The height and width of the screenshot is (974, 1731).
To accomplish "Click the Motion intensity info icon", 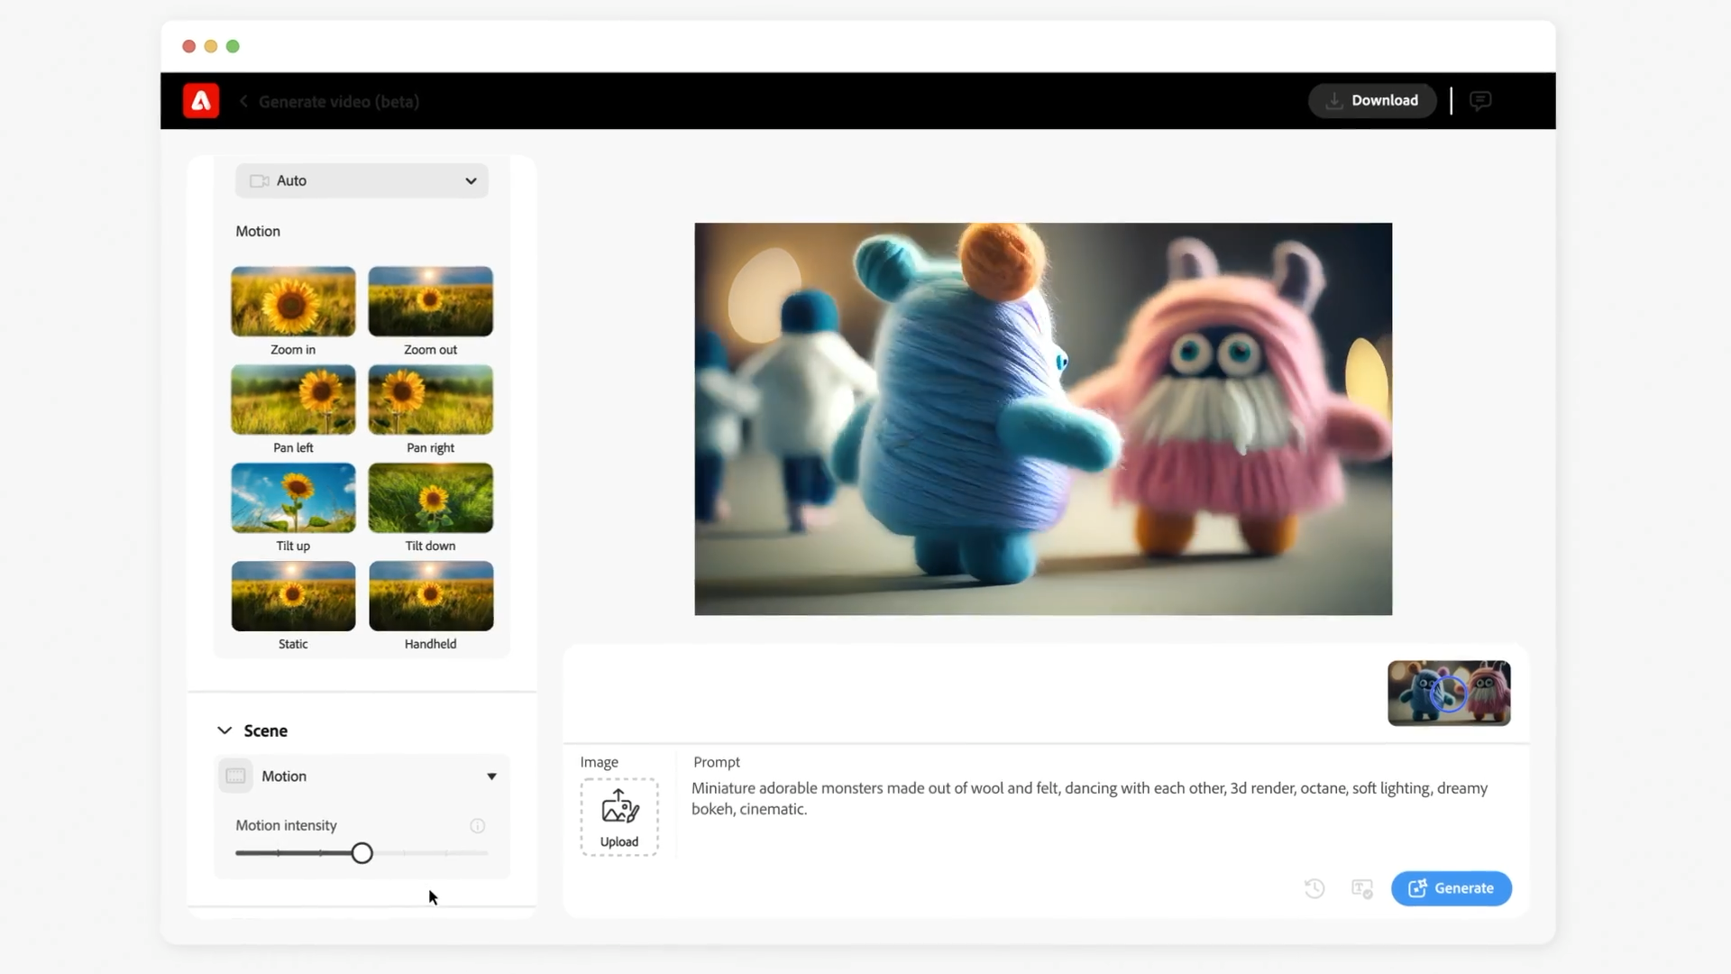I will click(x=478, y=825).
